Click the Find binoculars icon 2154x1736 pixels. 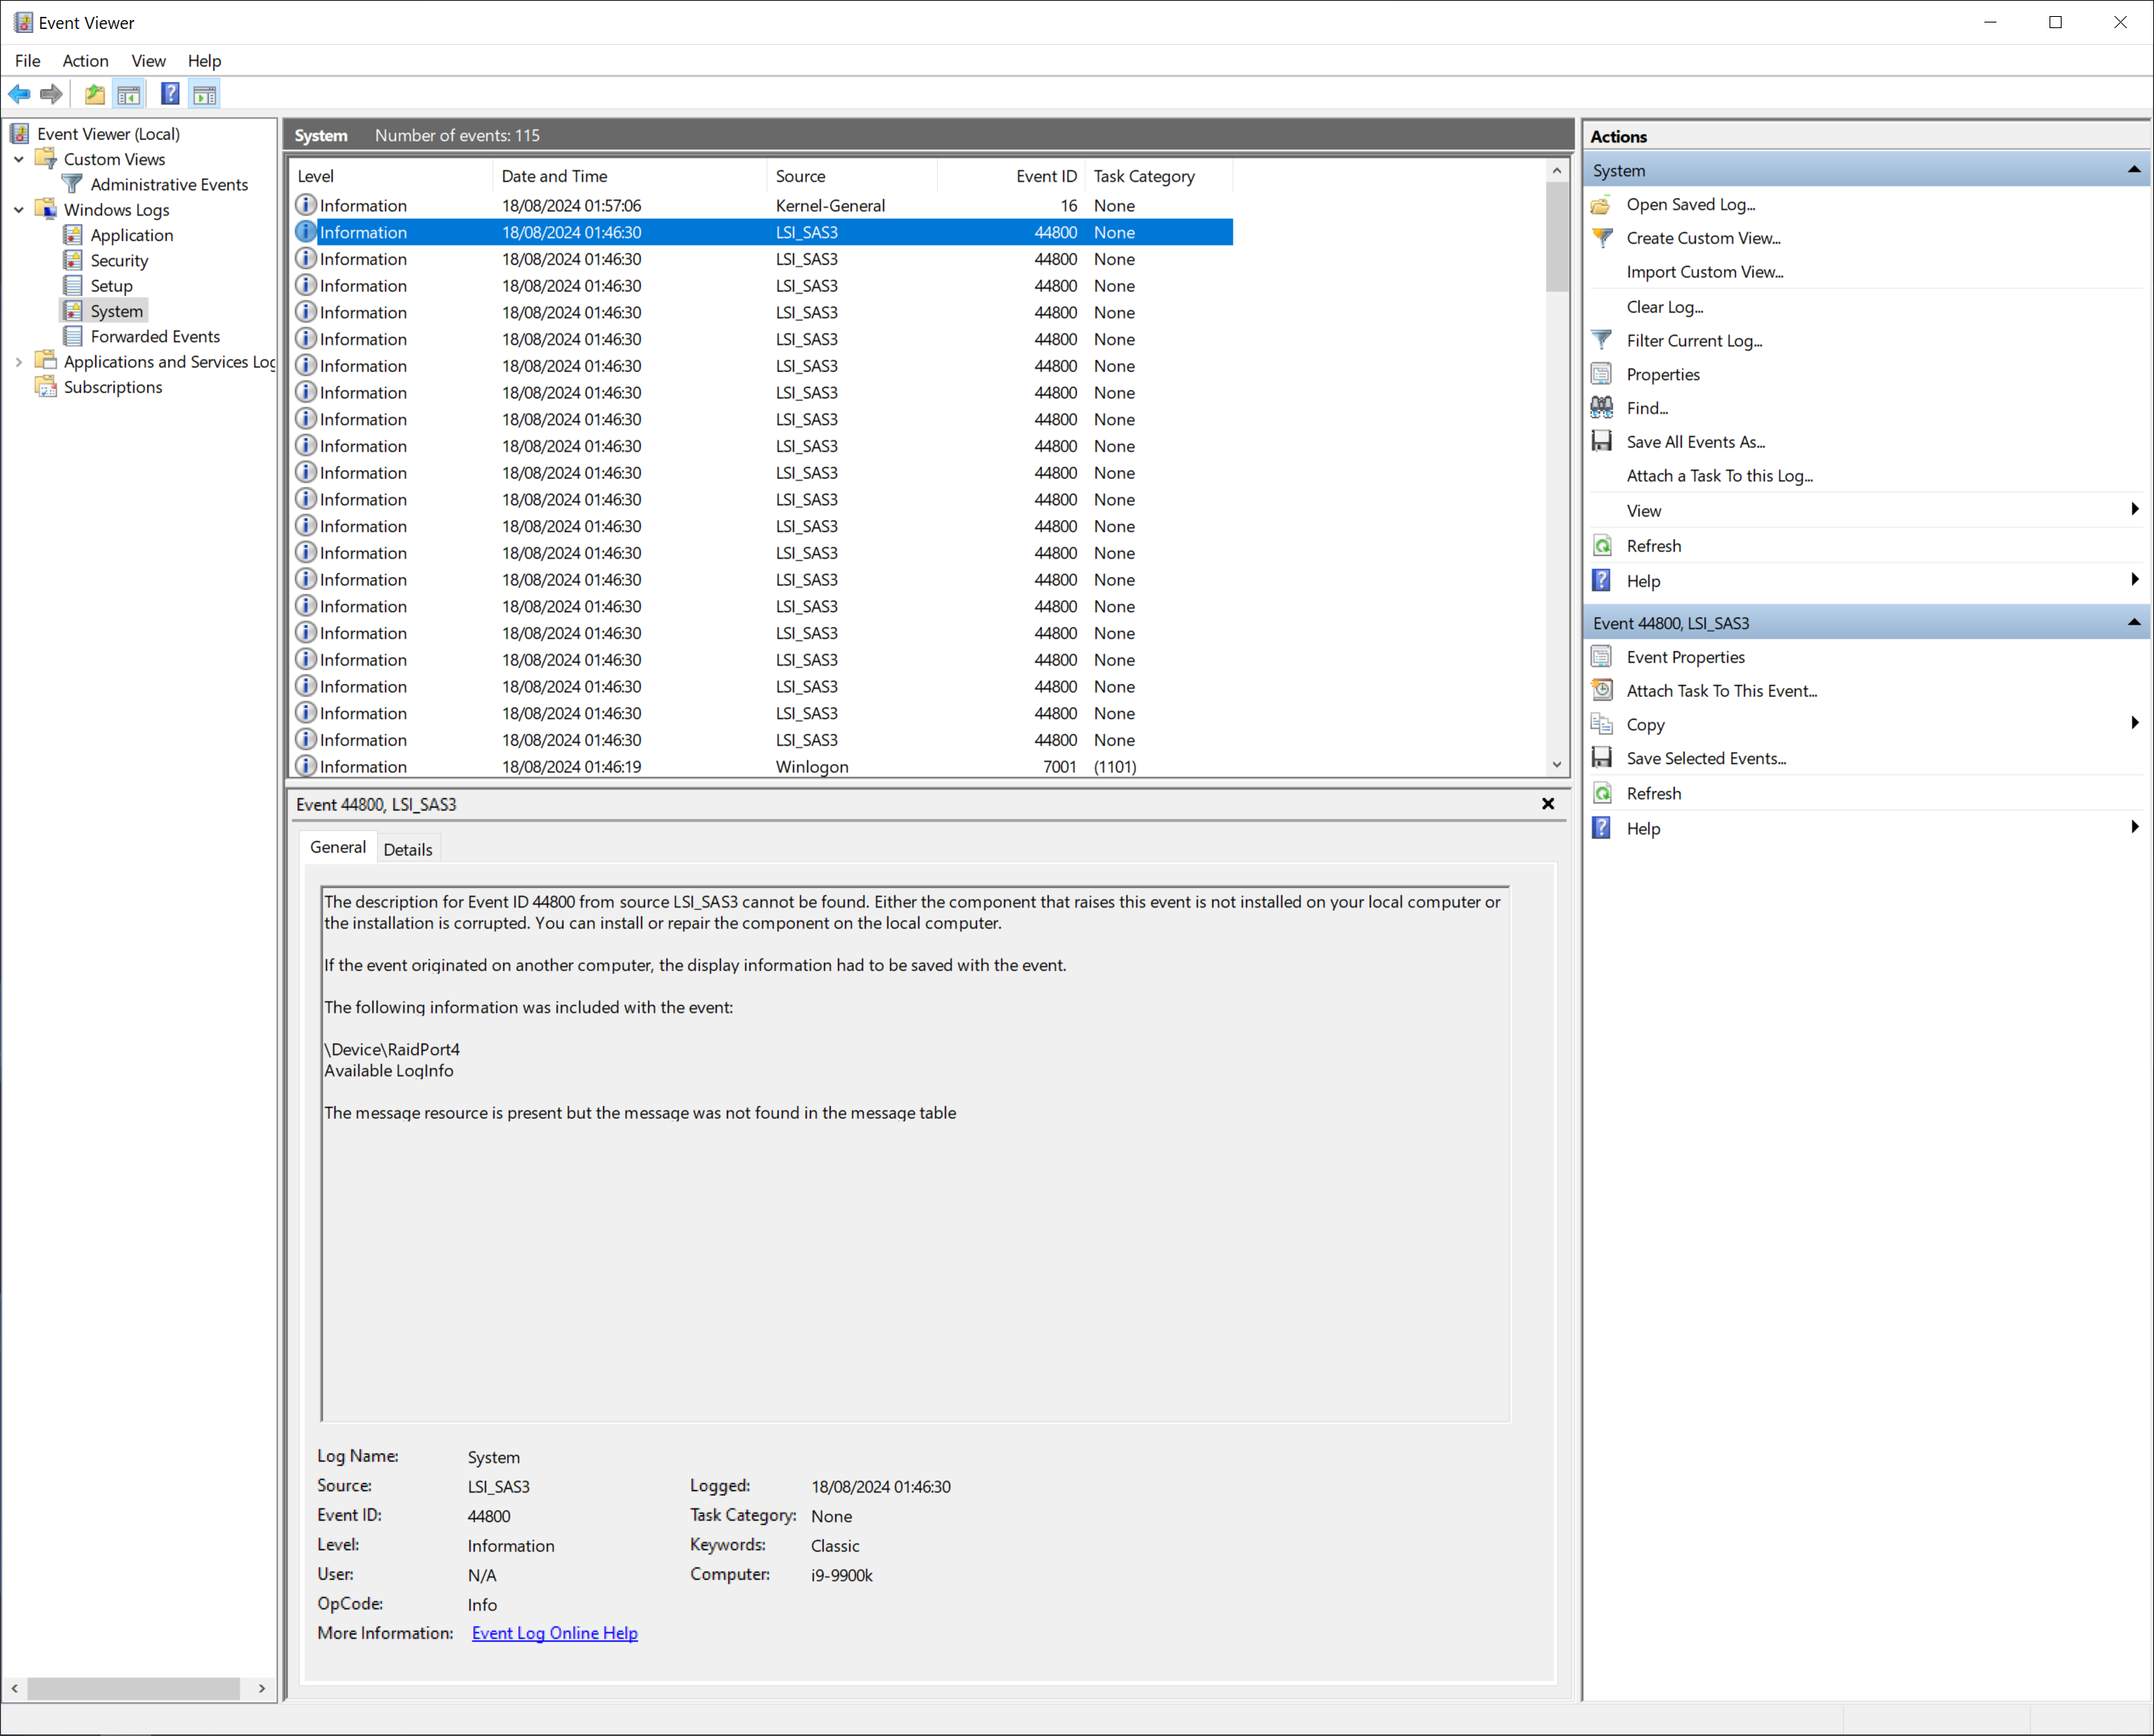coord(1602,408)
